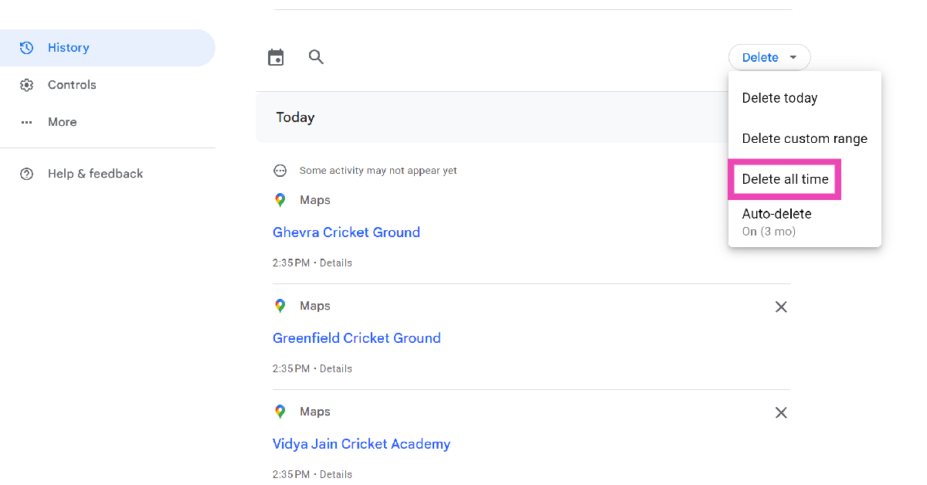
Task: Click the search activity magnifier icon
Action: point(316,56)
